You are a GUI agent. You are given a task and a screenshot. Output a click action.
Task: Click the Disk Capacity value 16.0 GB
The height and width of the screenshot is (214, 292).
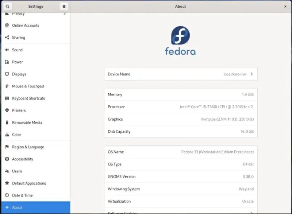[x=247, y=132]
